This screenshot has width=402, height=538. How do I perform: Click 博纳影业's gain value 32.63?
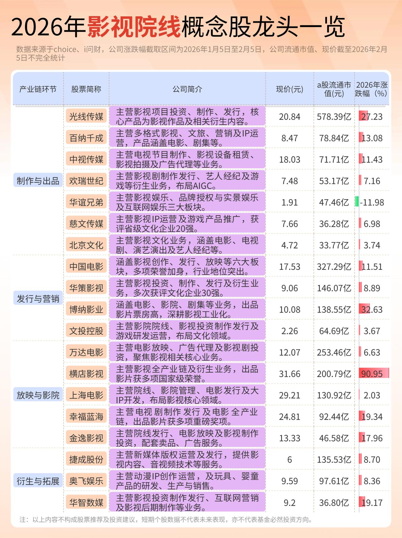pos(372,310)
